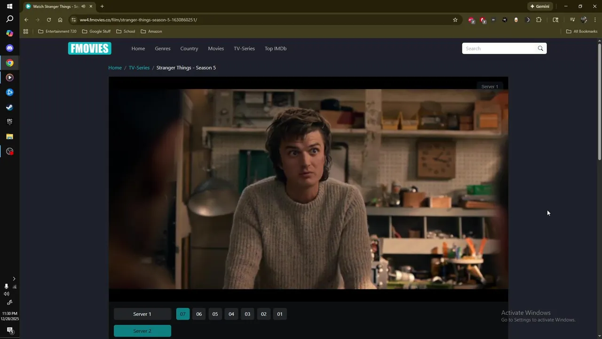Select episode 07

click(183, 314)
